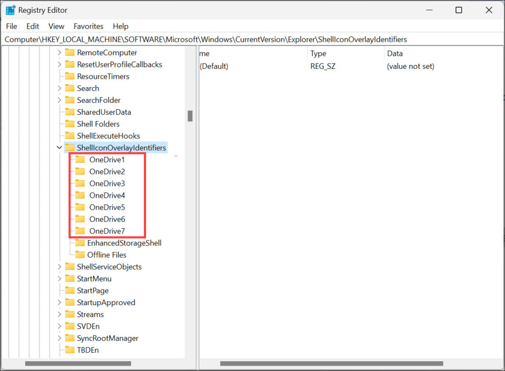Screen dimensions: 505x371
Task: Expand the ResetUserProfileCallbacks key
Action: 59,64
